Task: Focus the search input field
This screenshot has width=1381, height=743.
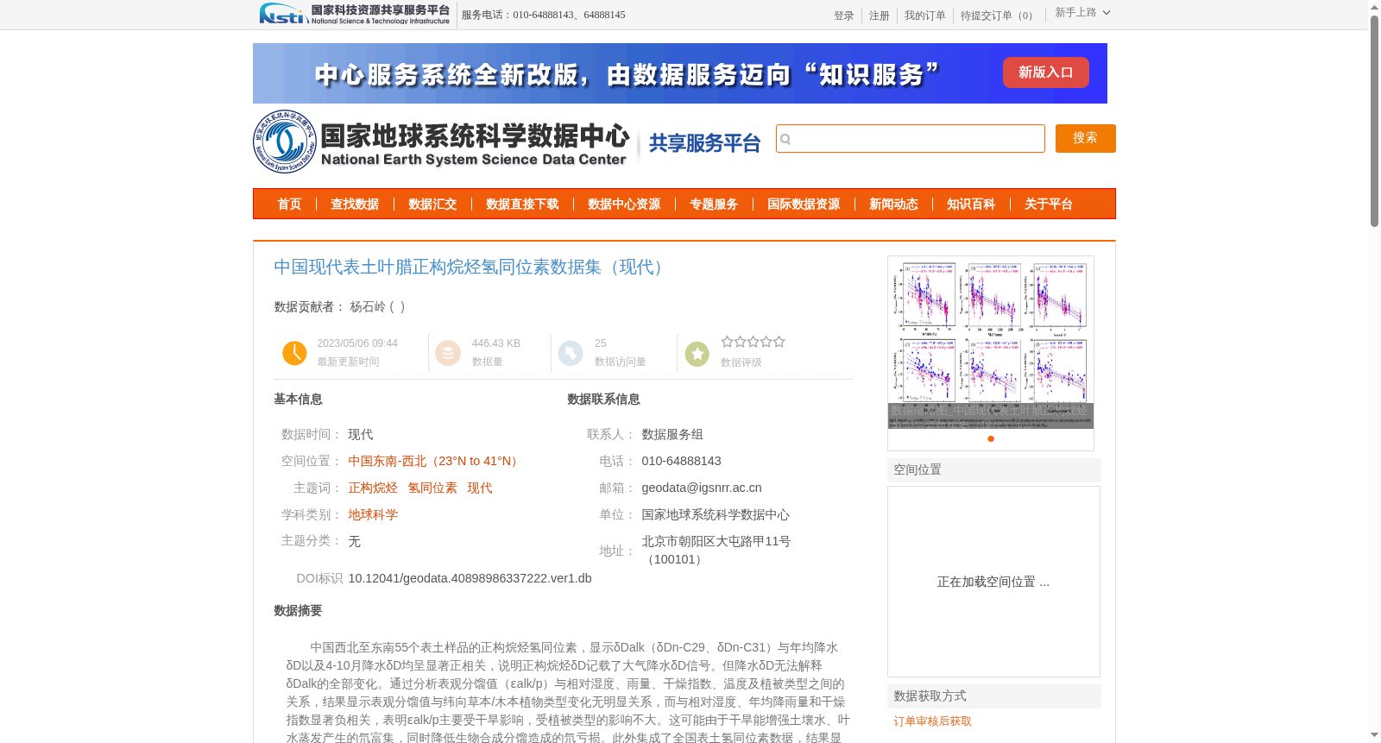Action: (x=911, y=138)
